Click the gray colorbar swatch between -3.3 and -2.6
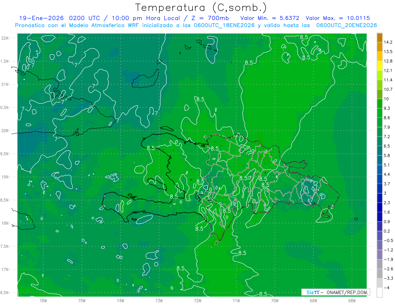This screenshot has width=395, height=305. [380, 273]
